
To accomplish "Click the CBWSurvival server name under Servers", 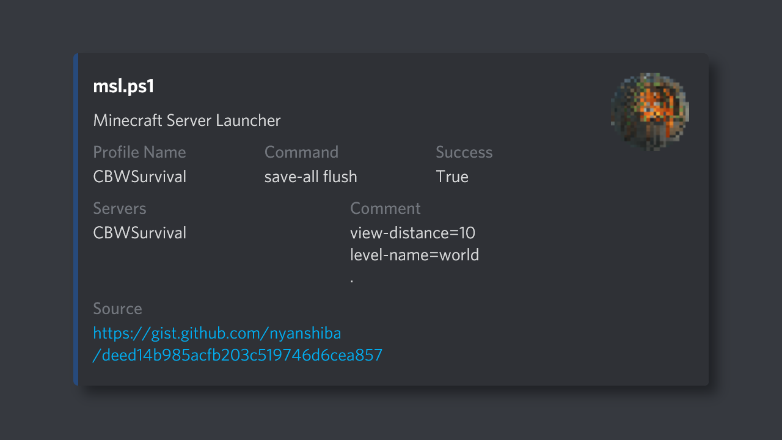I will point(139,233).
